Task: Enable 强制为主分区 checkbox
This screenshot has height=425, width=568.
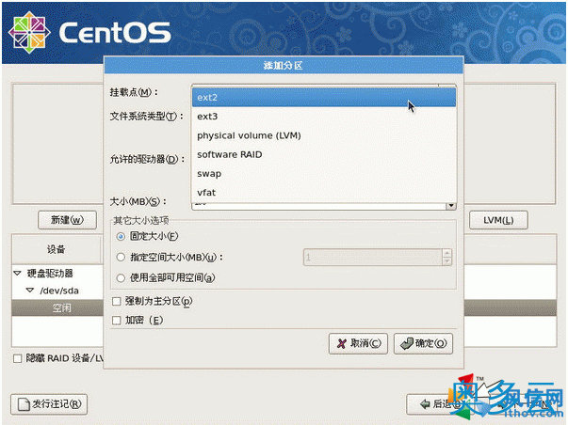Action: click(x=116, y=301)
